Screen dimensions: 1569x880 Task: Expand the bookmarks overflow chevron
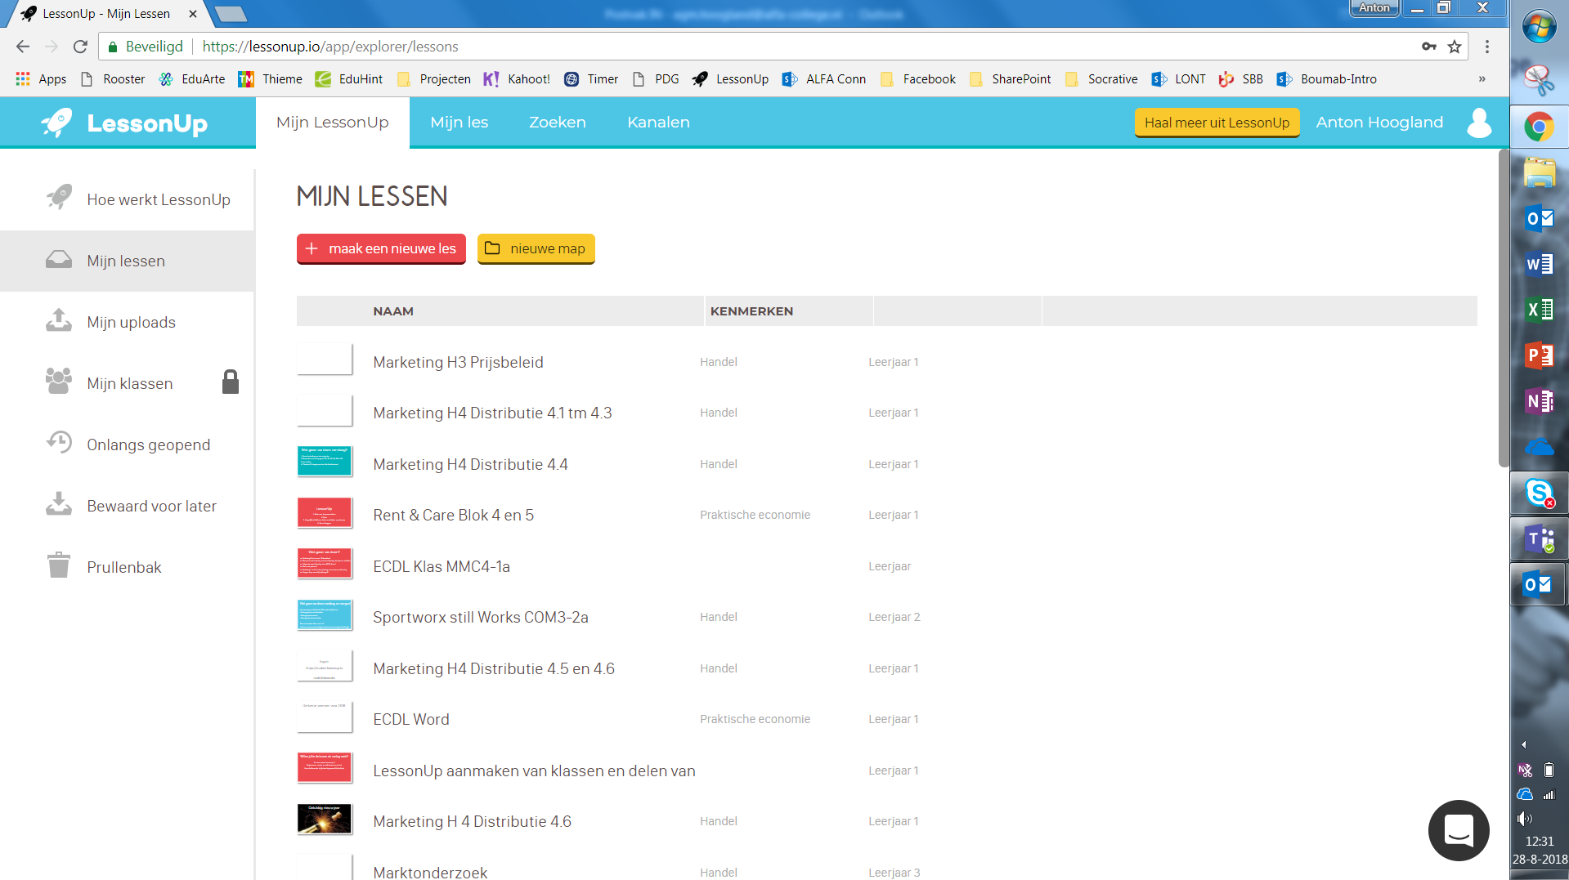1482,78
